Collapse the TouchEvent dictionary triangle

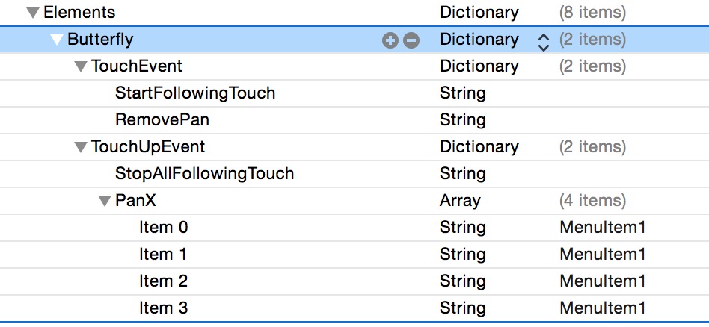tap(81, 66)
